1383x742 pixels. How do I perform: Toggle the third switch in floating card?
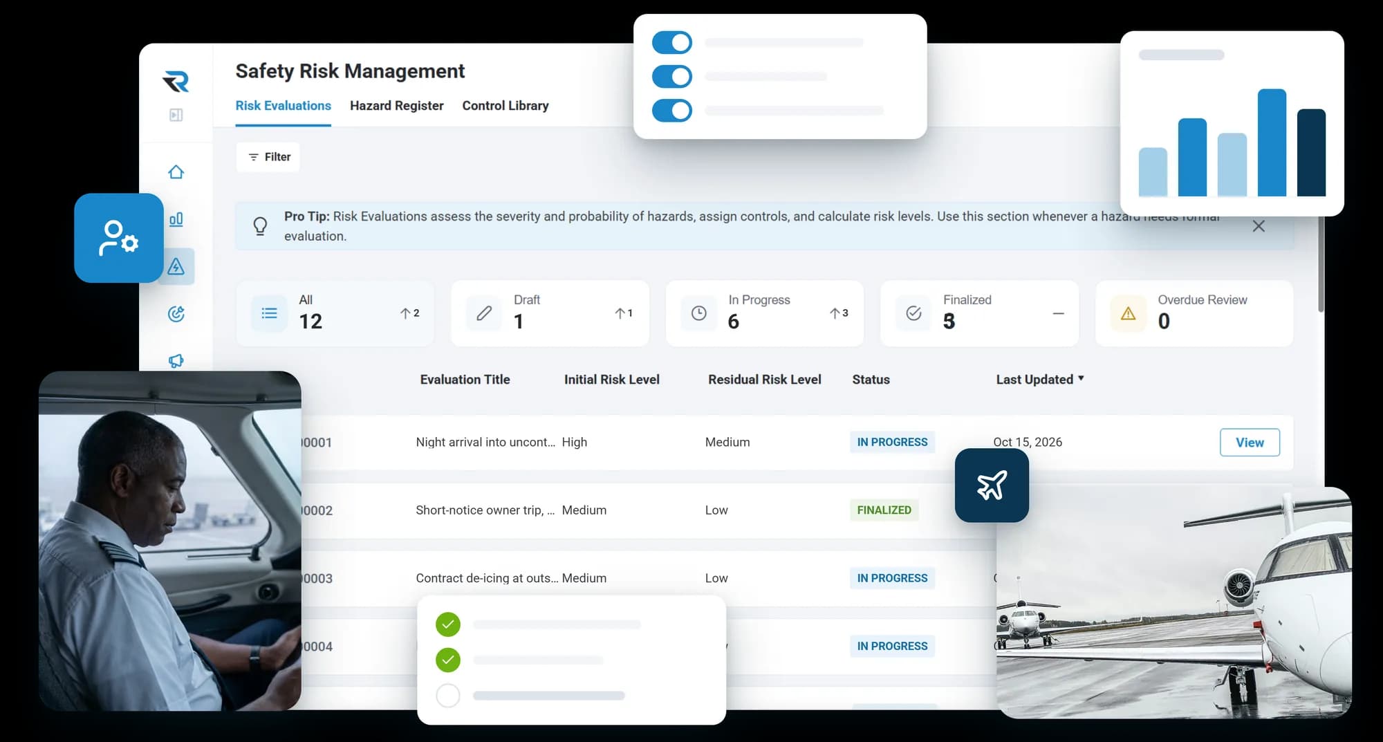[672, 110]
